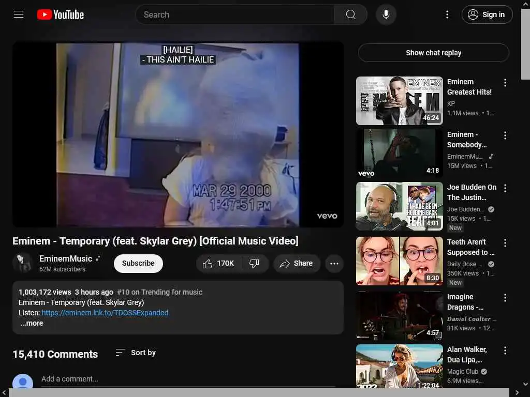This screenshot has height=397, width=530.
Task: Open Imagine Dragons video title
Action: [x=465, y=302]
